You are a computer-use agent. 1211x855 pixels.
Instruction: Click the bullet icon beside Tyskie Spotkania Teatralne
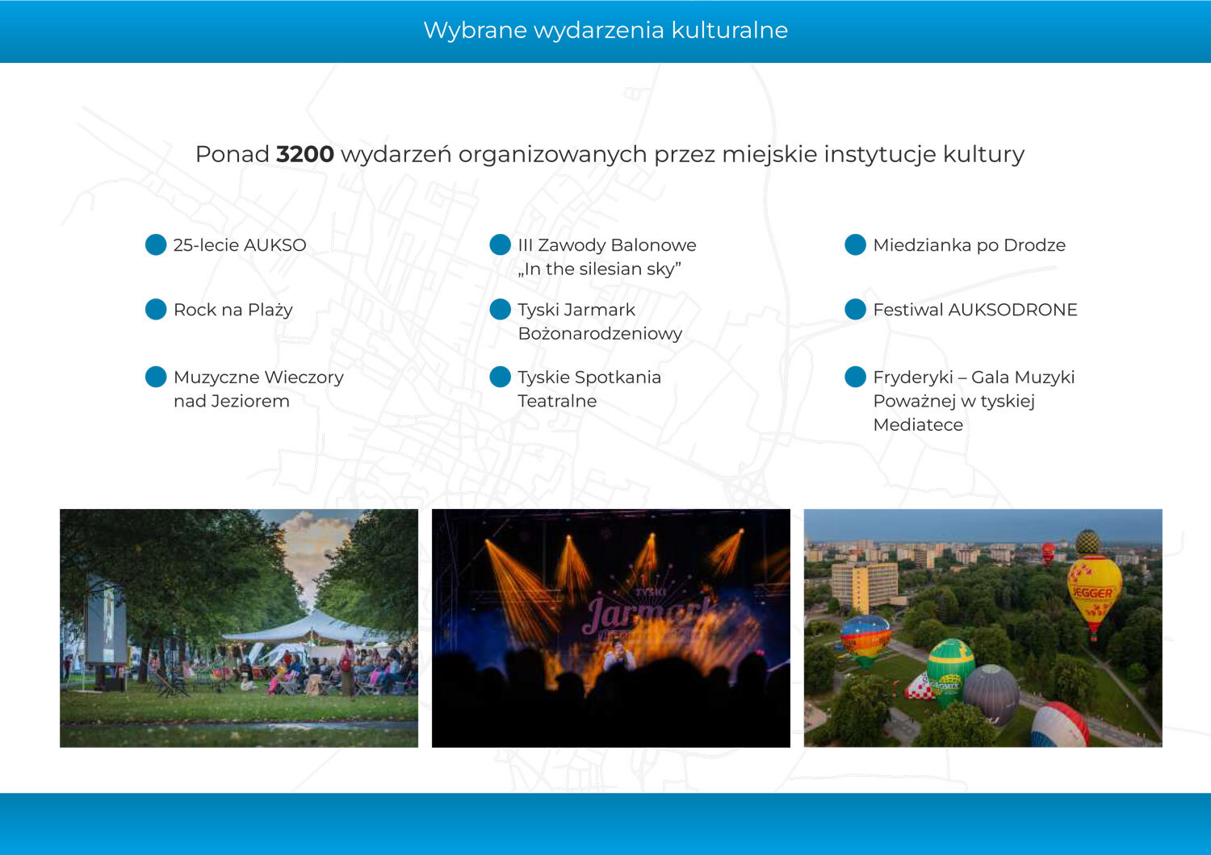[x=500, y=377]
